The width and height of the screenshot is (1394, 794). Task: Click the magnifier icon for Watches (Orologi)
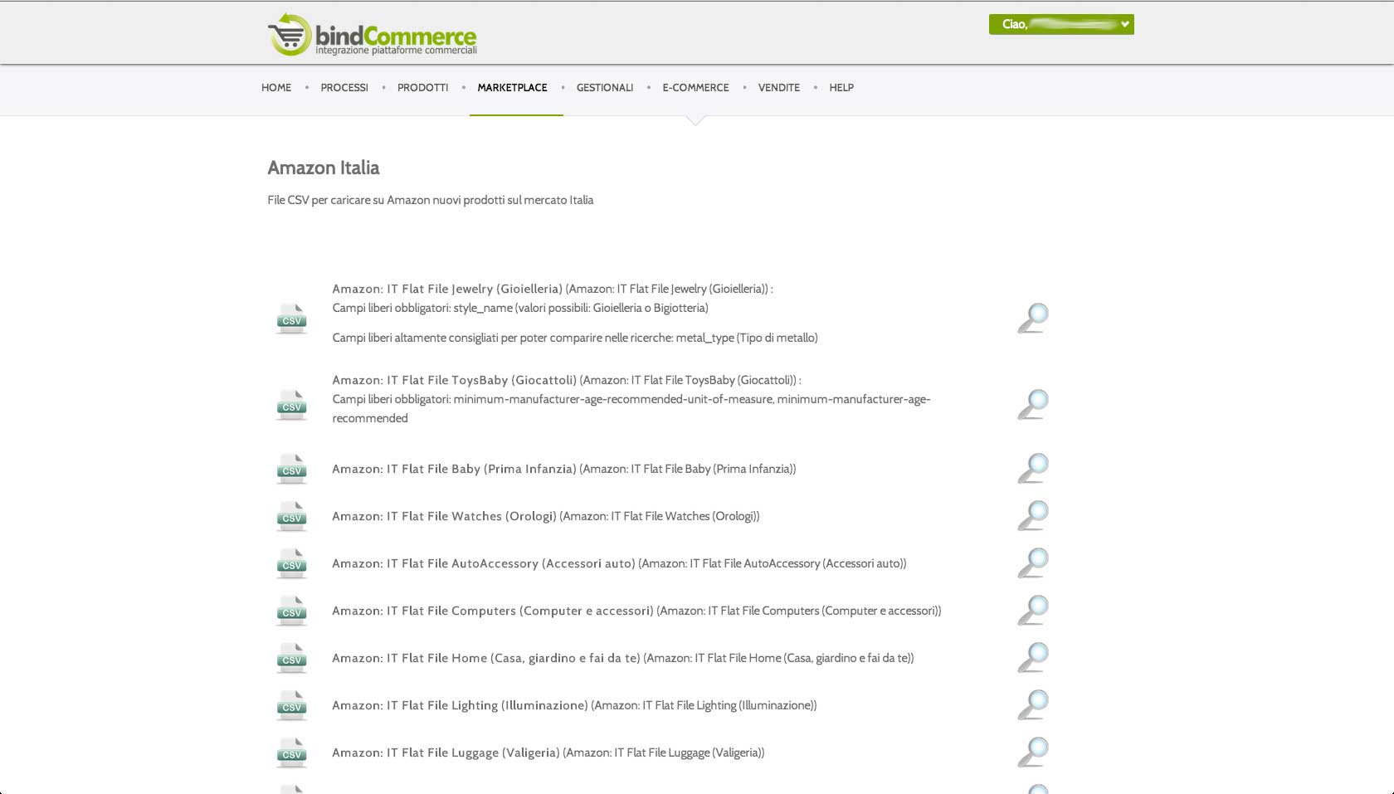(1033, 516)
